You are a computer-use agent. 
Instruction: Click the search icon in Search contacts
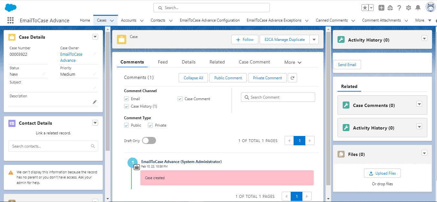click(x=93, y=146)
